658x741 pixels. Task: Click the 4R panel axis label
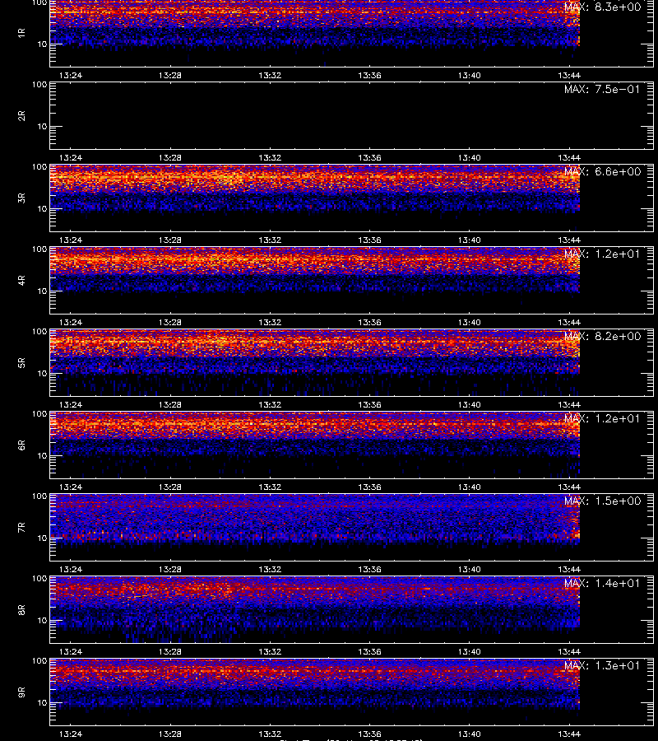coord(21,280)
